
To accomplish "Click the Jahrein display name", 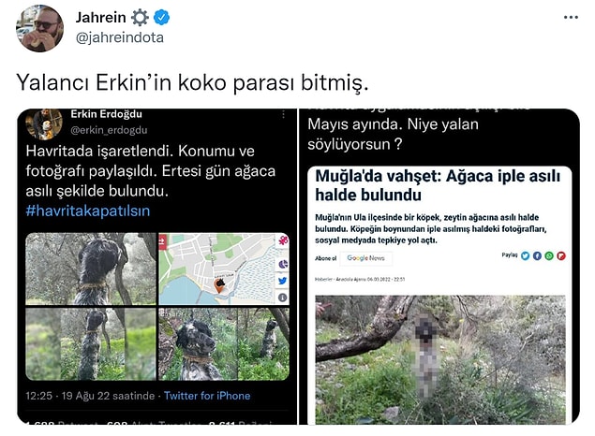I will (100, 18).
